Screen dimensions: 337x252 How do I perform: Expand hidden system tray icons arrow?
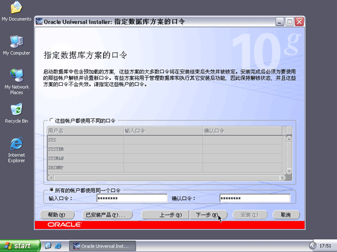tap(313, 246)
